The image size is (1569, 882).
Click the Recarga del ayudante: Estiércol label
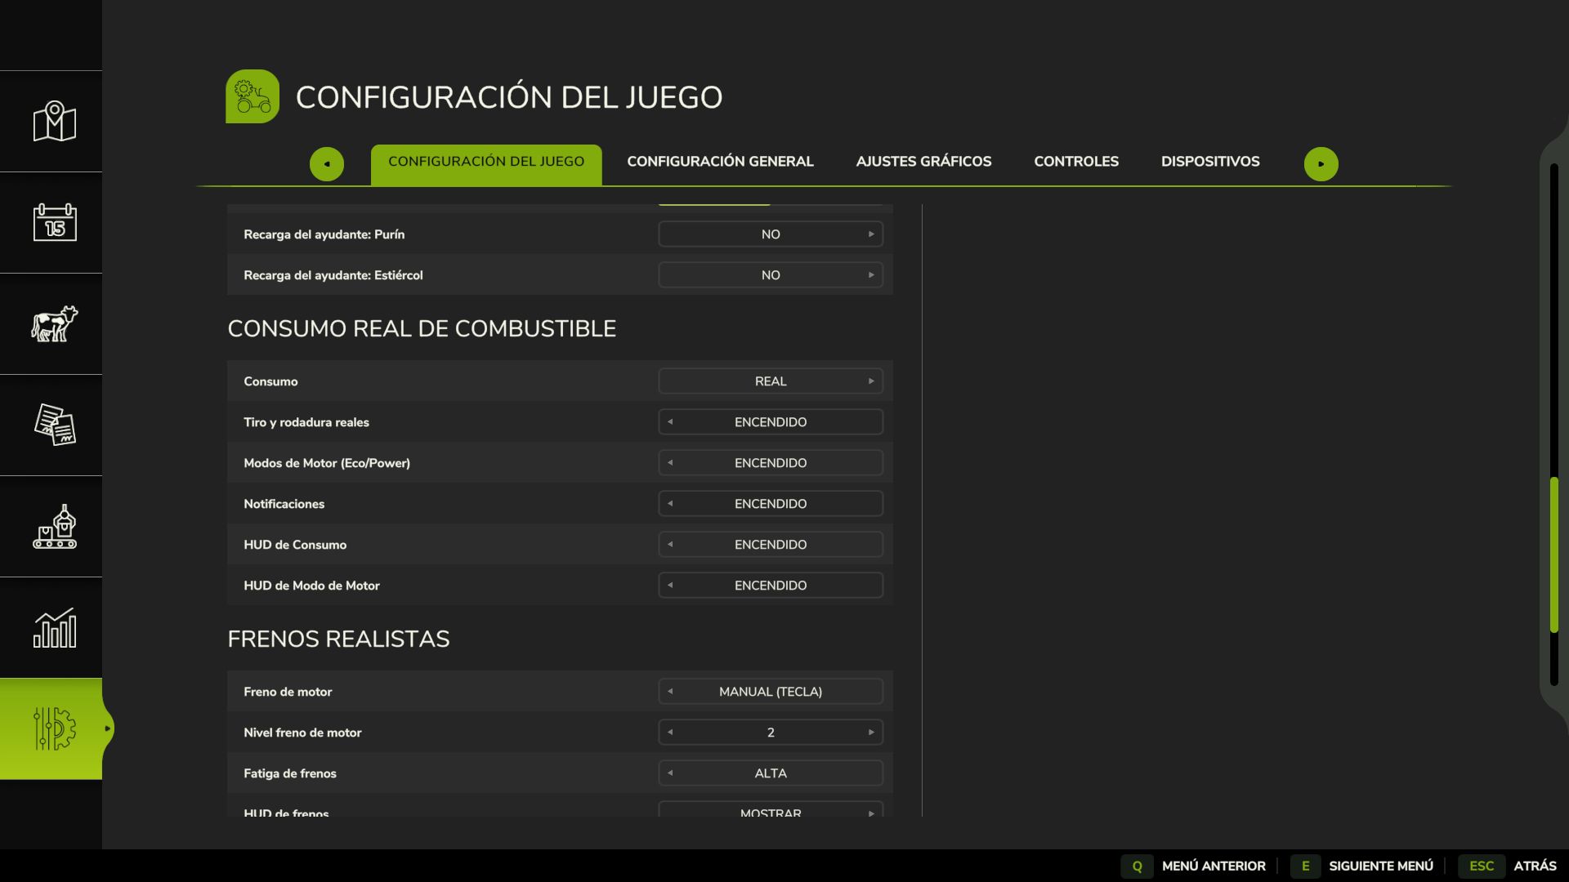click(333, 275)
